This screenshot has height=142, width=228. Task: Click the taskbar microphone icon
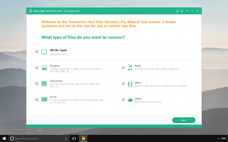click(x=66, y=139)
